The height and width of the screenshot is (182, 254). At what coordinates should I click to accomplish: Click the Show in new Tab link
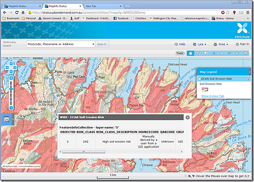click(x=212, y=96)
